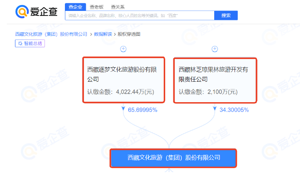The image size is (300, 193).
Task: Select the 西藏逐梦文化旅游股份有限公司 shareholder card
Action: [x=123, y=79]
